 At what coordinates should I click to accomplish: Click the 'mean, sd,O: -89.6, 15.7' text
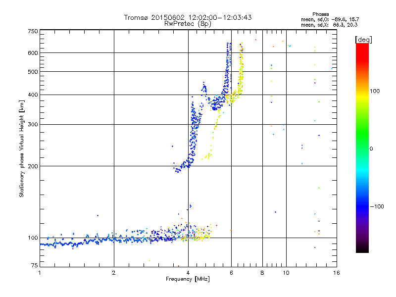[x=330, y=19]
